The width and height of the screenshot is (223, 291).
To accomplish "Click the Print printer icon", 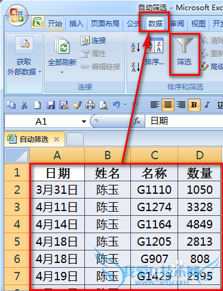I will tap(90, 105).
